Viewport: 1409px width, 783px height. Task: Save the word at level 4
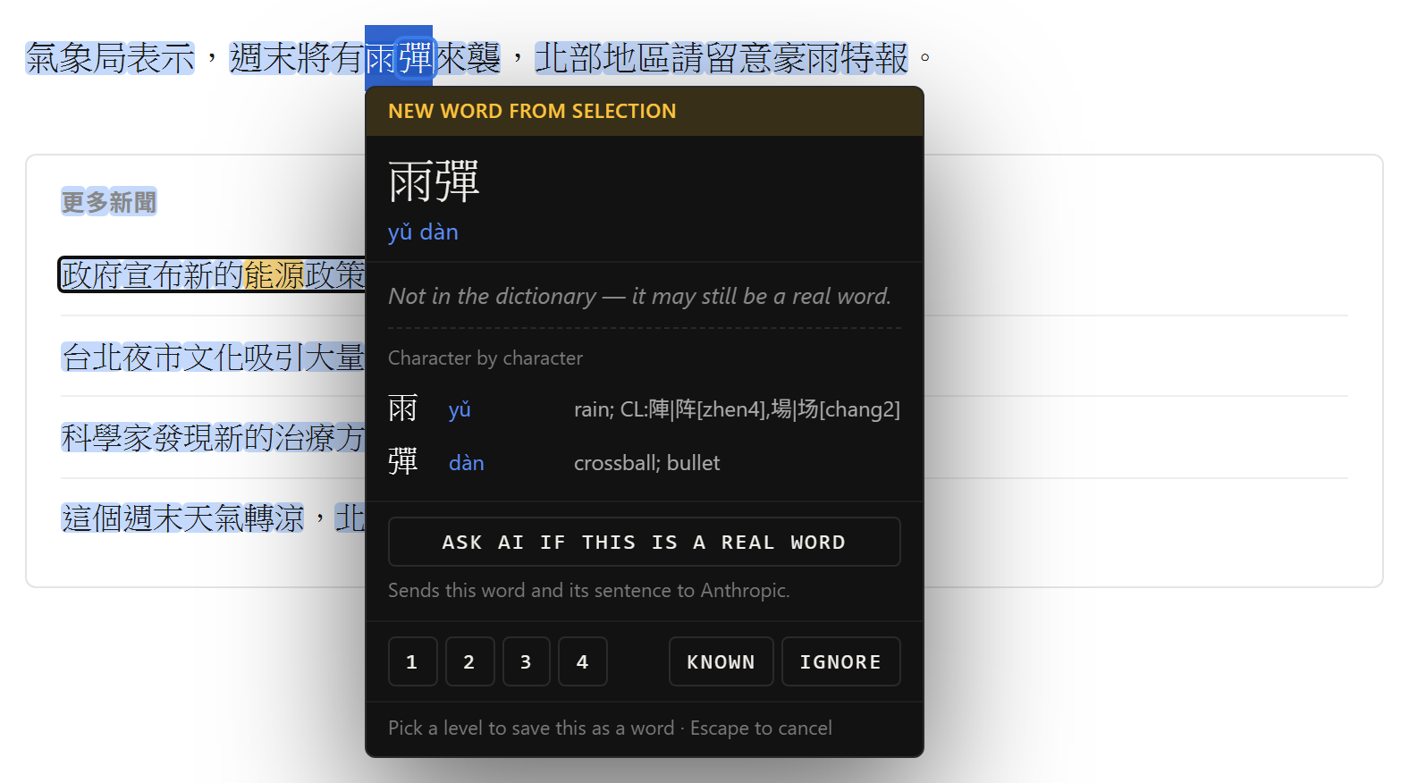582,661
